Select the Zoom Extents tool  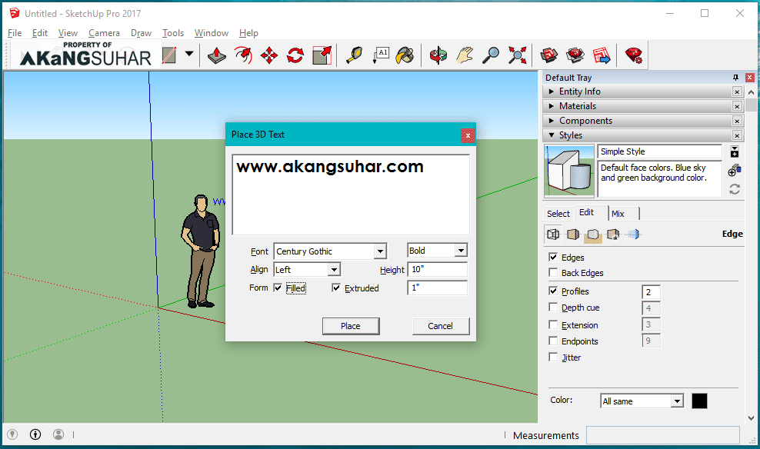coord(517,55)
